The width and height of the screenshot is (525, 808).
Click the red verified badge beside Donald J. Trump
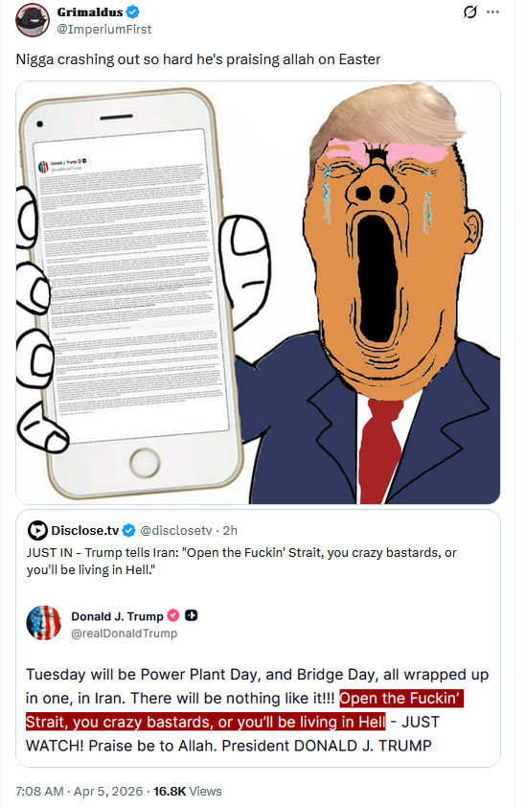173,615
